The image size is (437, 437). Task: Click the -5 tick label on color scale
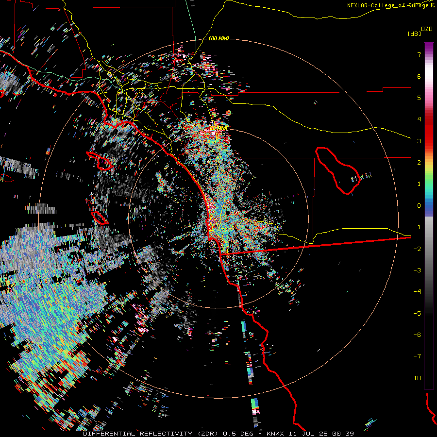(417, 314)
